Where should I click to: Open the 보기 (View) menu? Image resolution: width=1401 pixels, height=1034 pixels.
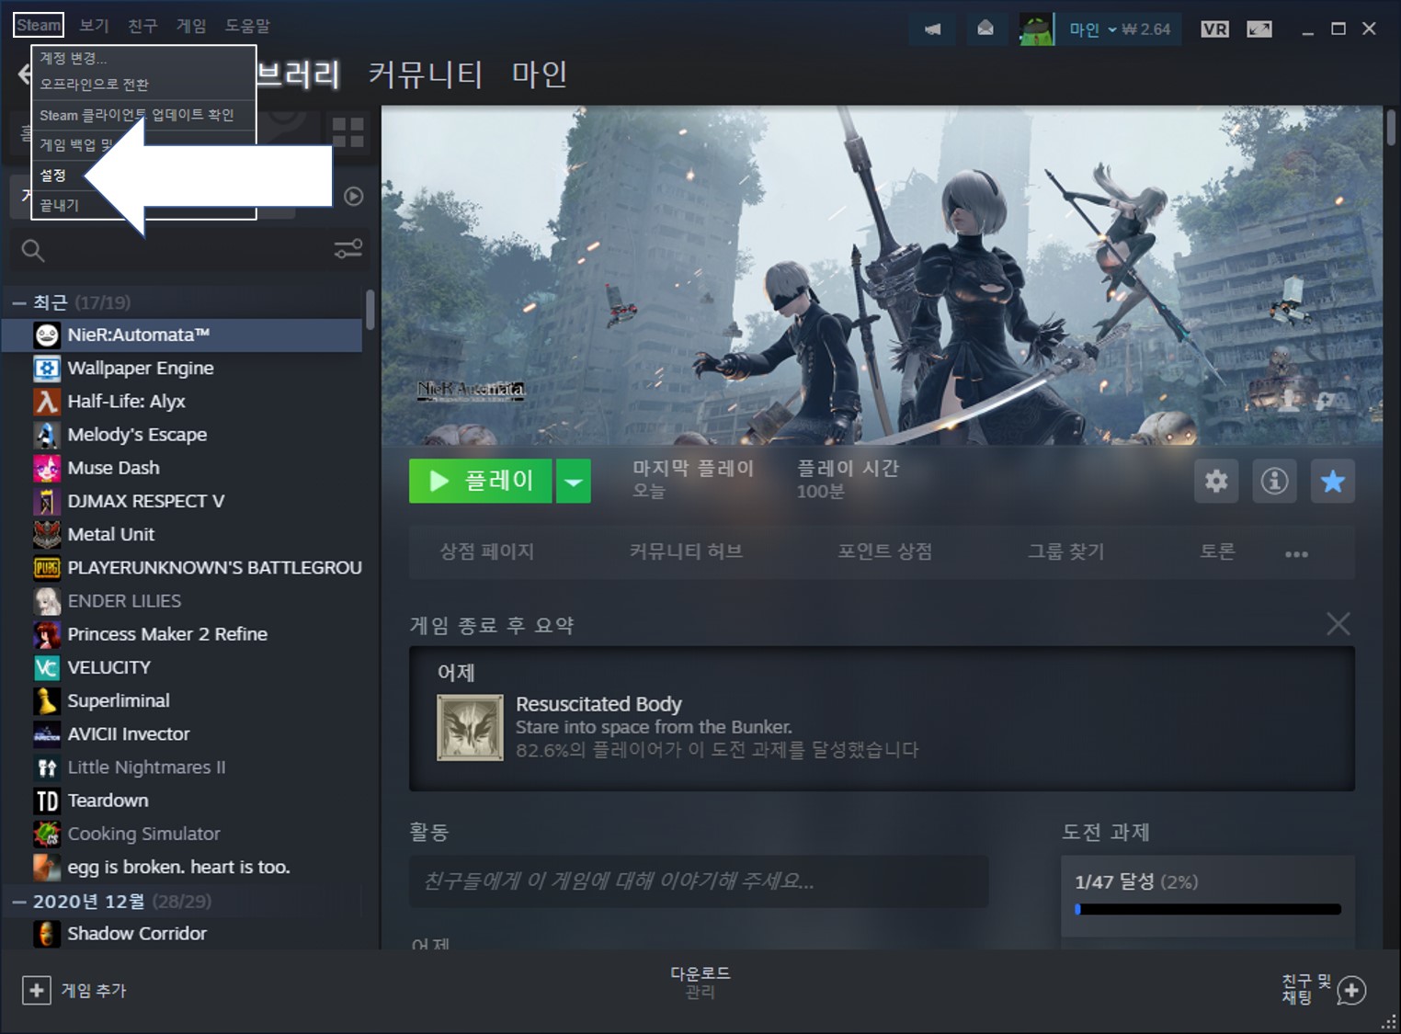[94, 26]
